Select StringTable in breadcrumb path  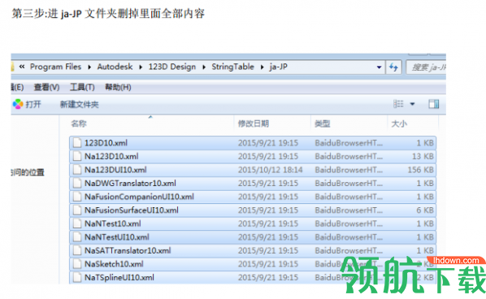(x=232, y=67)
